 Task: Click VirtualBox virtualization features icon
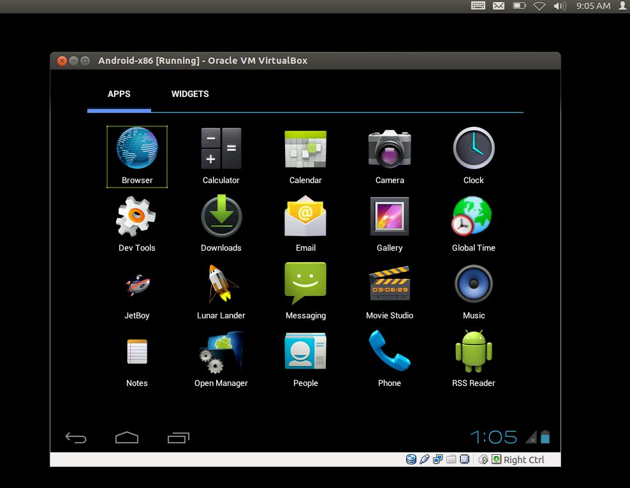click(464, 459)
